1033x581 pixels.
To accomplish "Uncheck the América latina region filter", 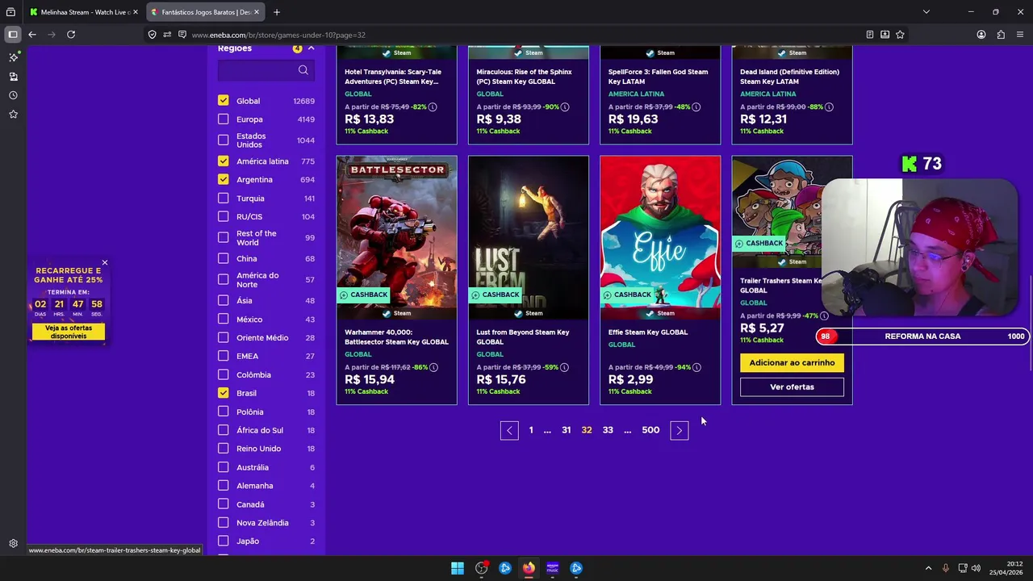I will click(223, 161).
